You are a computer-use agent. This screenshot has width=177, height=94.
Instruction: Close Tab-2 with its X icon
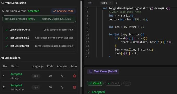(x=110, y=3)
